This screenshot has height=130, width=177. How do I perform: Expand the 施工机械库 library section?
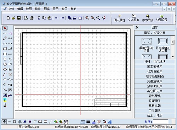tap(155, 67)
